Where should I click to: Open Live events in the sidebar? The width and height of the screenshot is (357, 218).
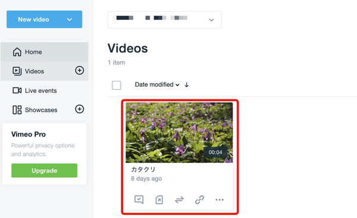pos(45,90)
